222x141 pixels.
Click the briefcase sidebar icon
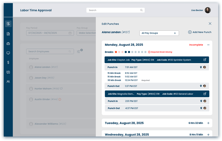pos(8,44)
